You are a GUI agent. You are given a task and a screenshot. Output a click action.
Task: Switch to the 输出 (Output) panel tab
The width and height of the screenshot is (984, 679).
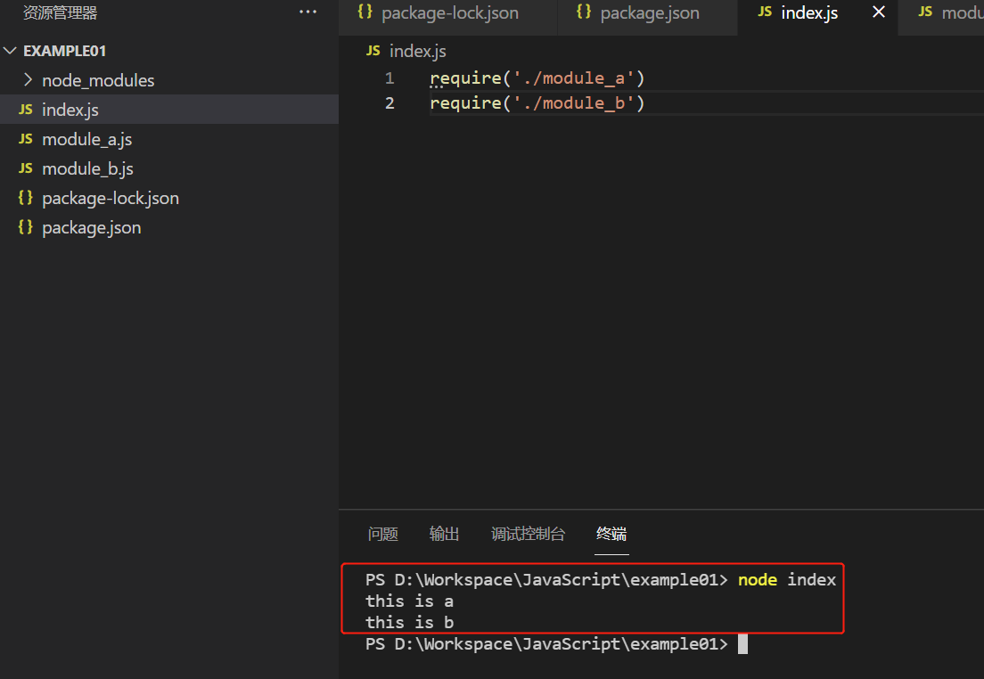[444, 534]
